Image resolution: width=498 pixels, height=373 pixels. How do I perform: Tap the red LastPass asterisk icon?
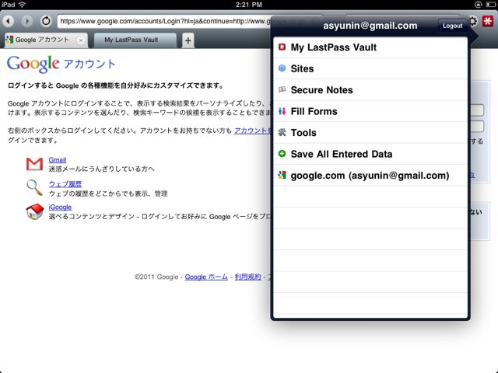[x=488, y=21]
